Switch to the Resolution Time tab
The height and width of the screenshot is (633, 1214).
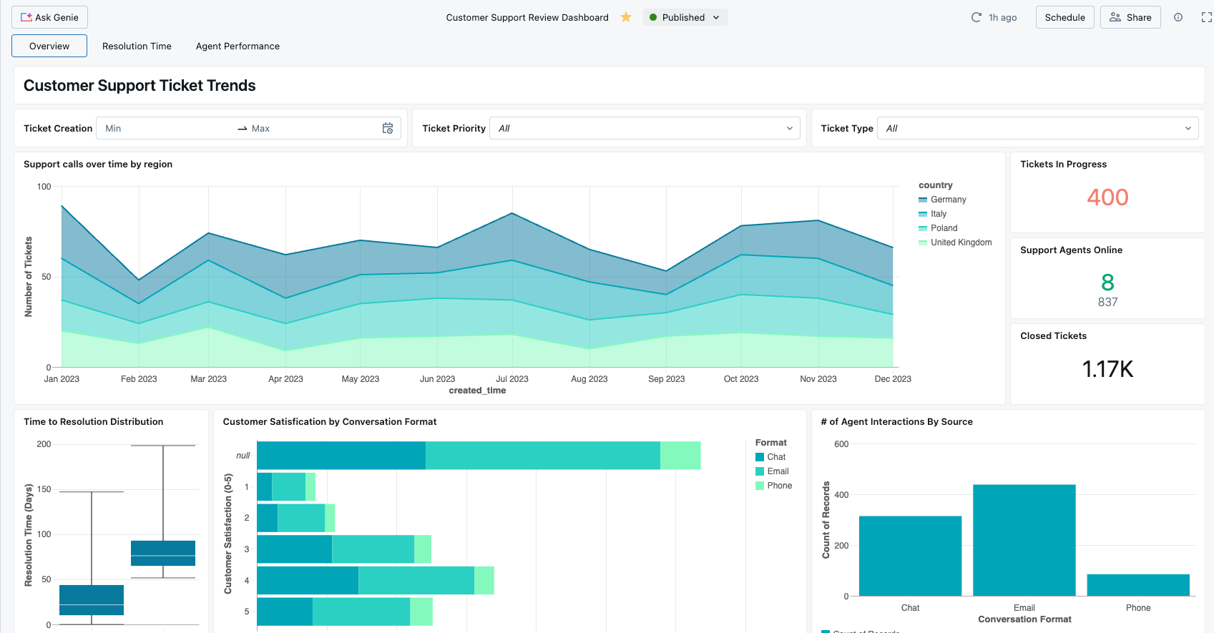click(137, 46)
